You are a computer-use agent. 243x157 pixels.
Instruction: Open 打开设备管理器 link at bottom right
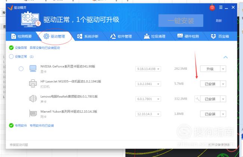coord(219,145)
